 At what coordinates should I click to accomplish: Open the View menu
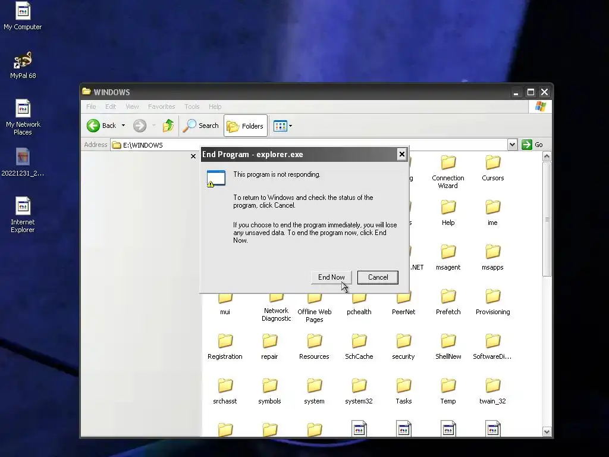coord(132,107)
